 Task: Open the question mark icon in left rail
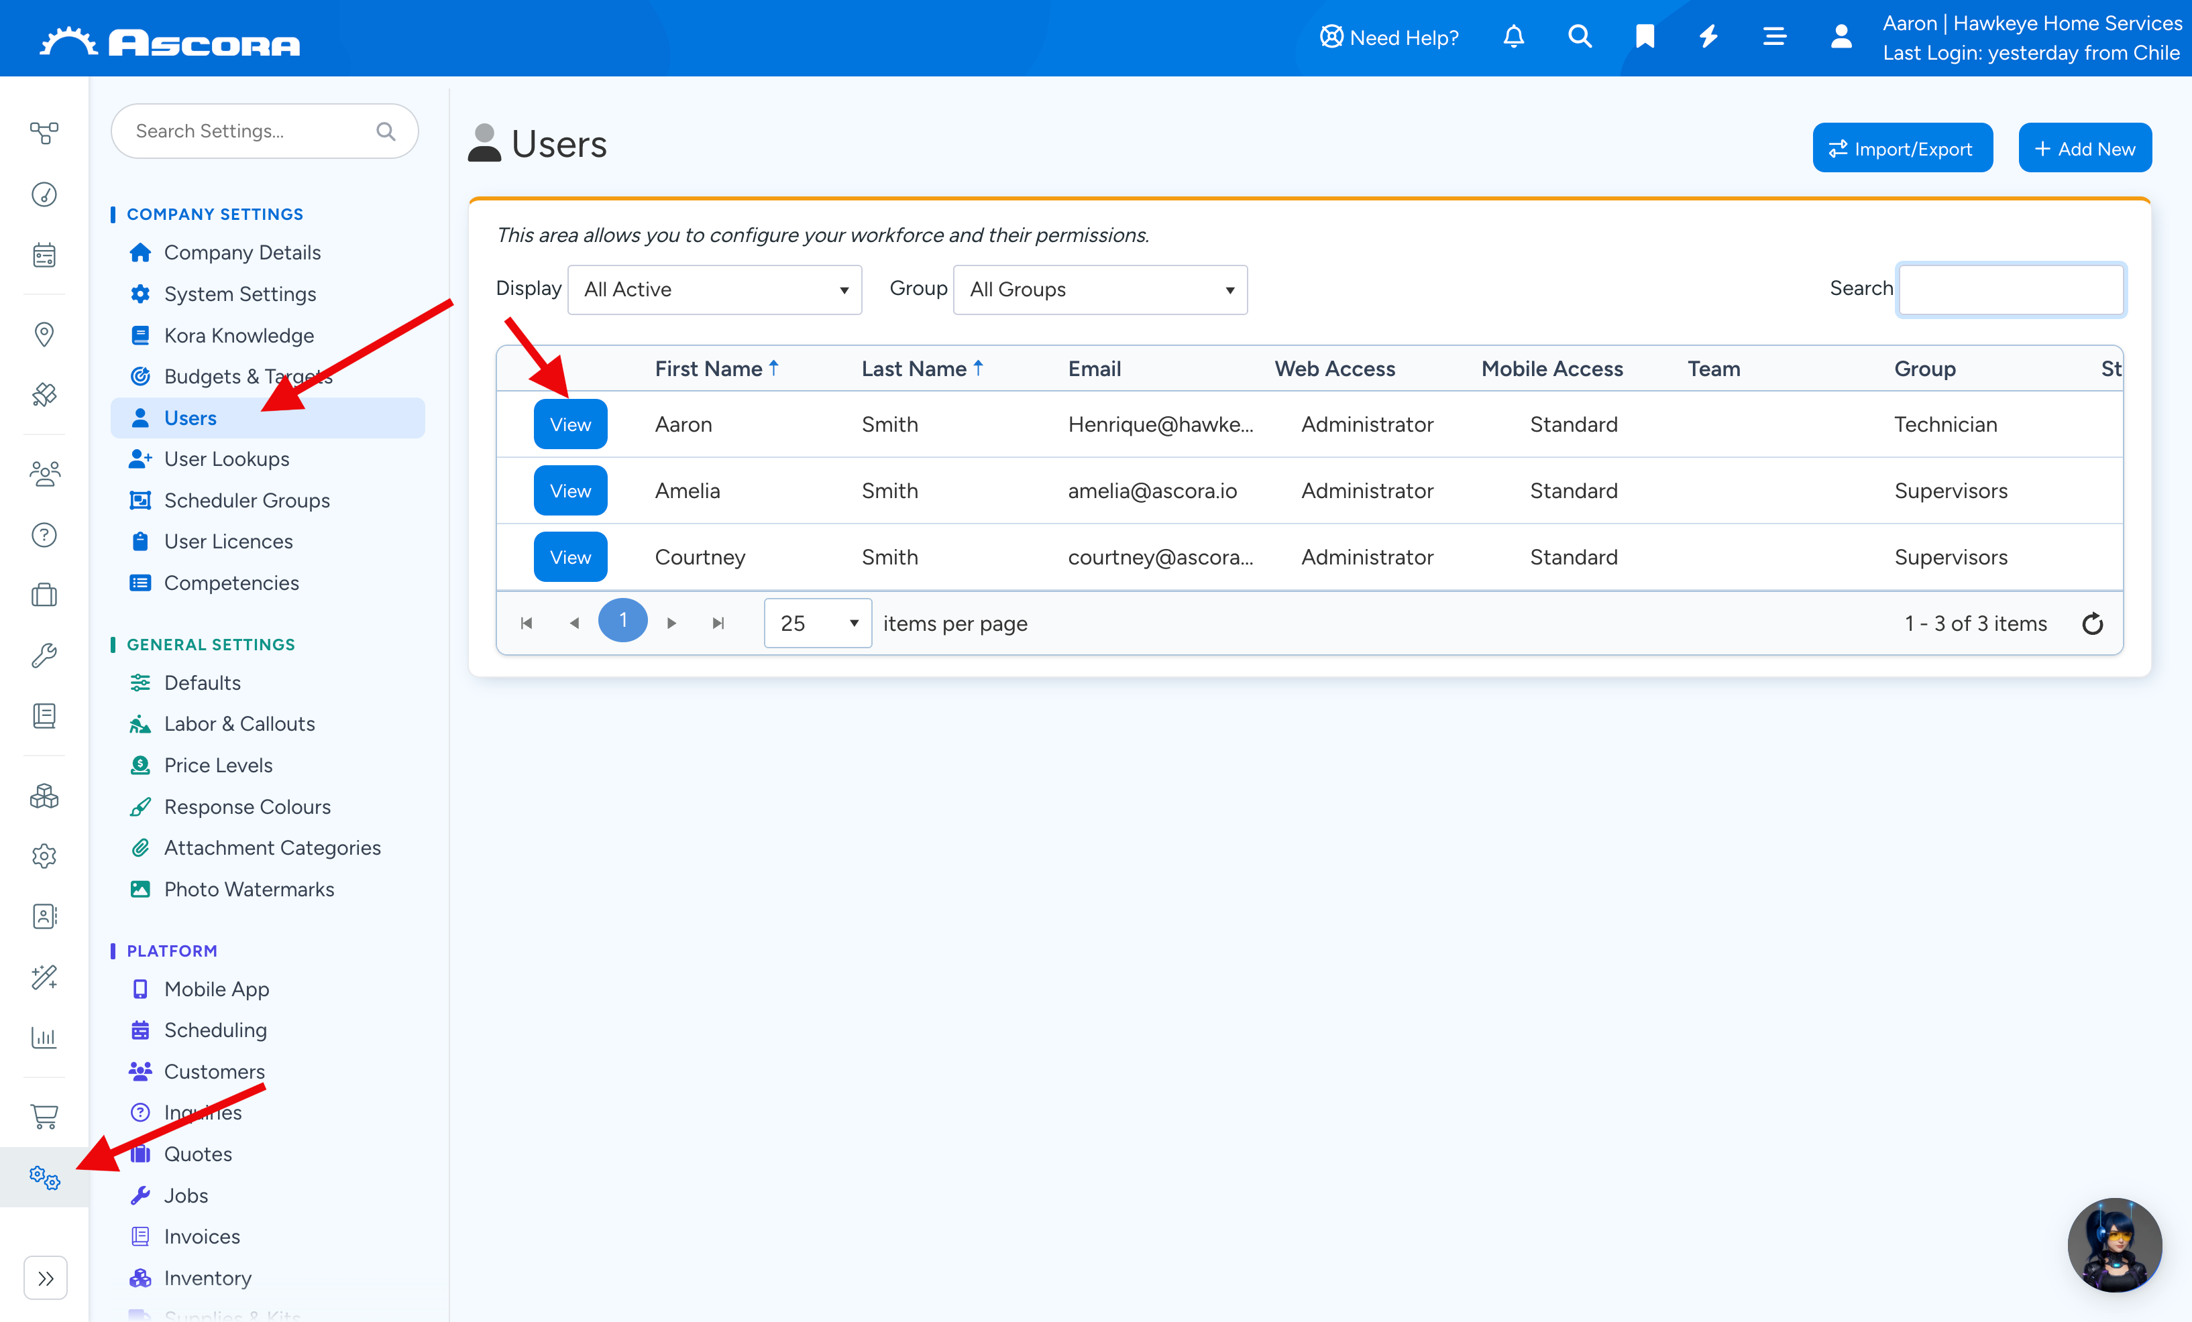click(x=44, y=535)
